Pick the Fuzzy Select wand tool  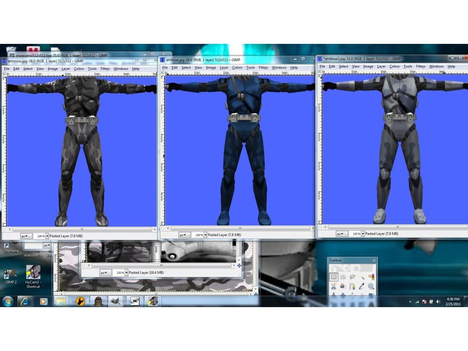click(362, 277)
